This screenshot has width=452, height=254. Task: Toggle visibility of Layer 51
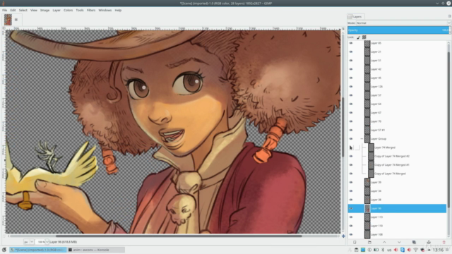point(351,61)
